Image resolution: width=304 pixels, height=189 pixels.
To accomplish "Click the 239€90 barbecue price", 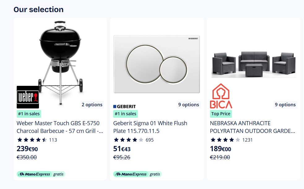I will pyautogui.click(x=27, y=149).
